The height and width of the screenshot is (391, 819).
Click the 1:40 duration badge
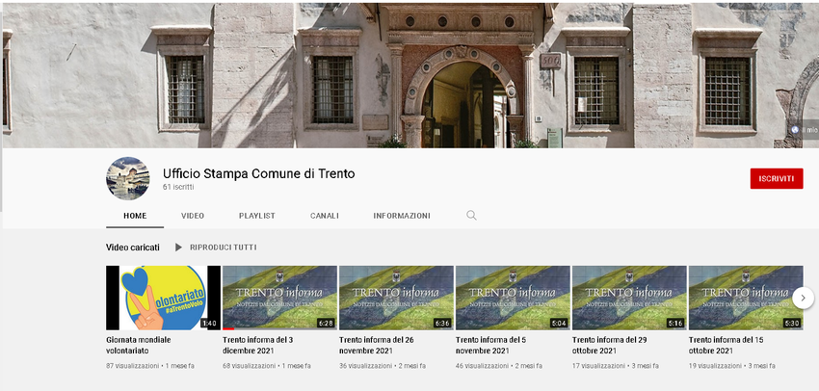click(x=209, y=324)
